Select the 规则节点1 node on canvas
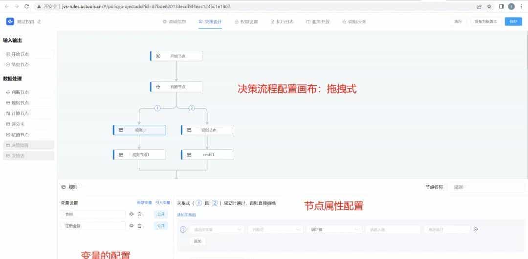Screen dimensions: 528x259 click(139, 155)
